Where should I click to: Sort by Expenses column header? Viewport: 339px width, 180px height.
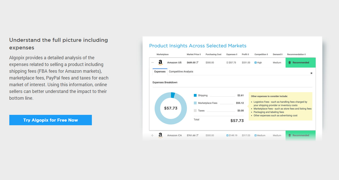232,54
